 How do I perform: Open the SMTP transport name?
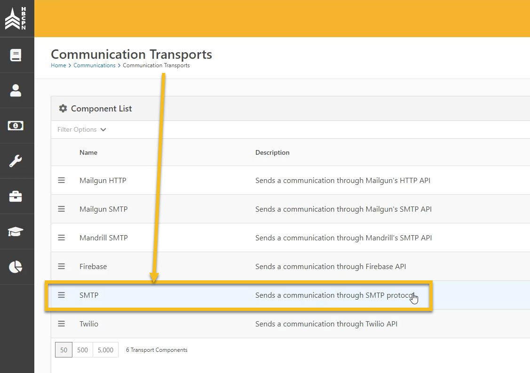89,295
